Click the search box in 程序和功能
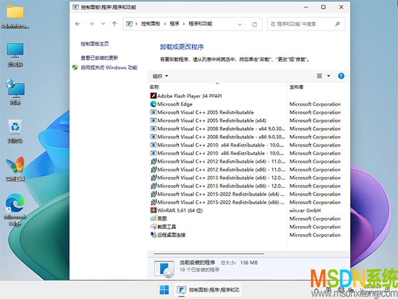This screenshot has height=299, width=398. coord(306,24)
